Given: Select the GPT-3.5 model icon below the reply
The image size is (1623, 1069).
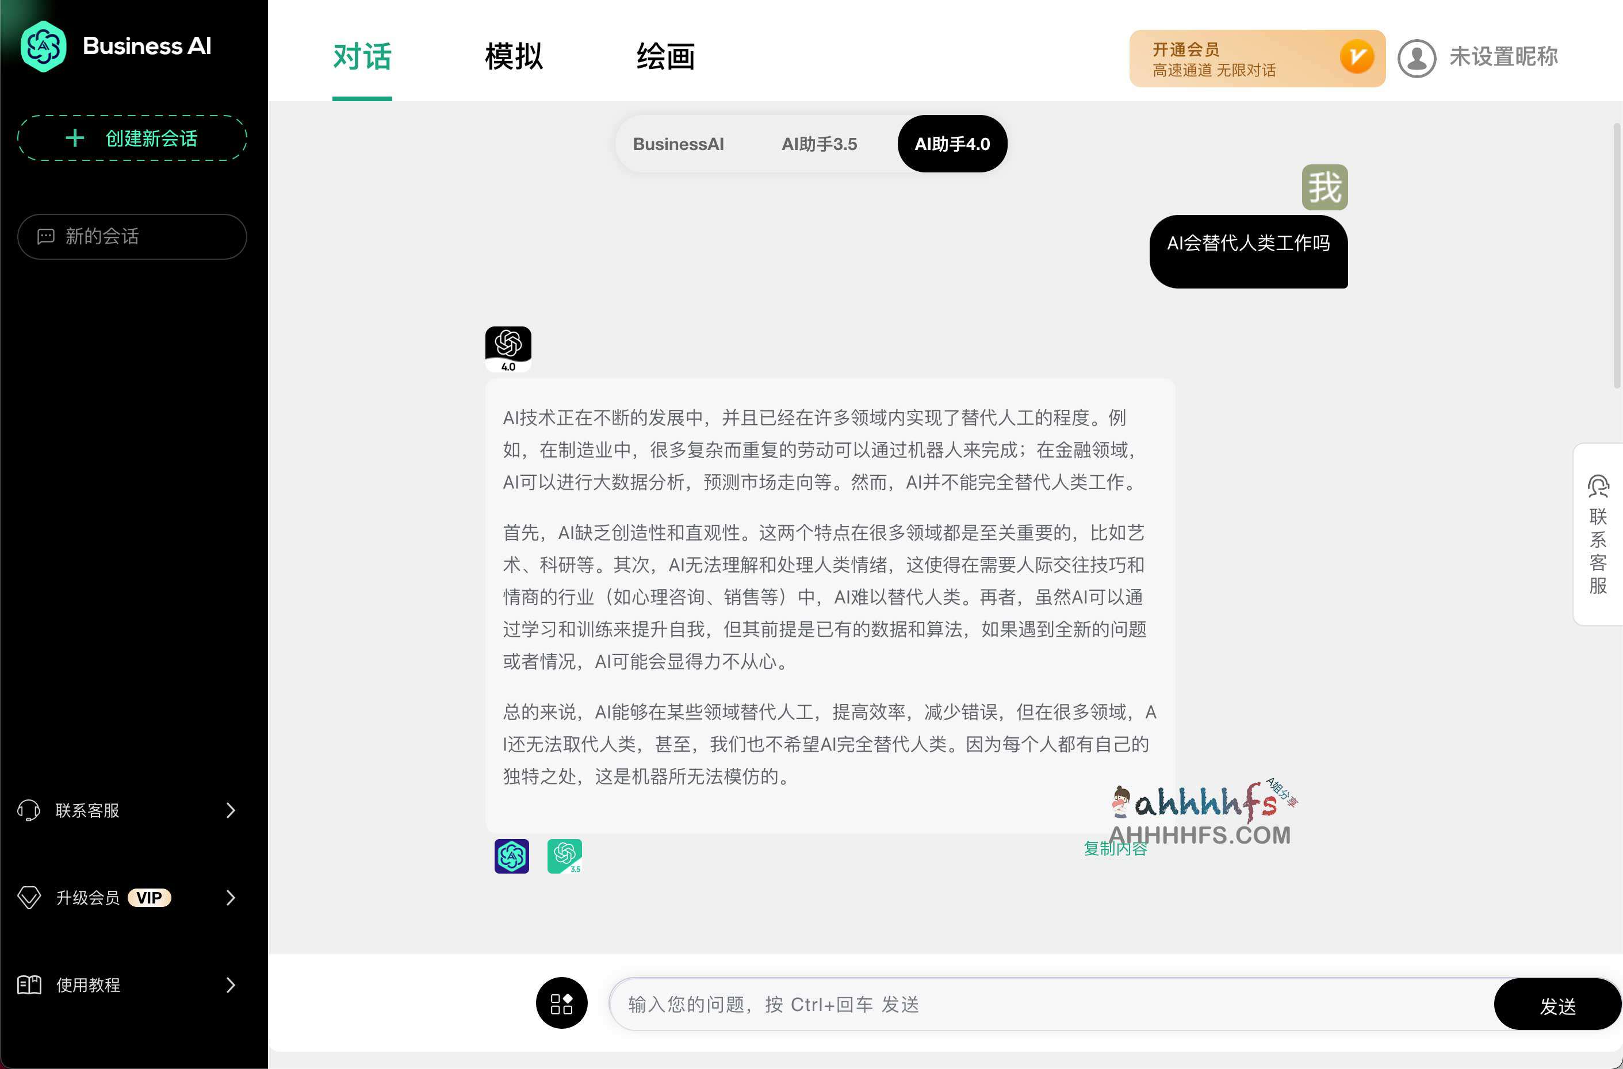Looking at the screenshot, I should point(564,856).
